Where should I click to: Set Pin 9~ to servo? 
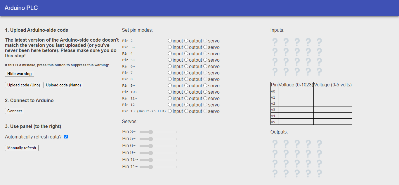tap(205, 86)
